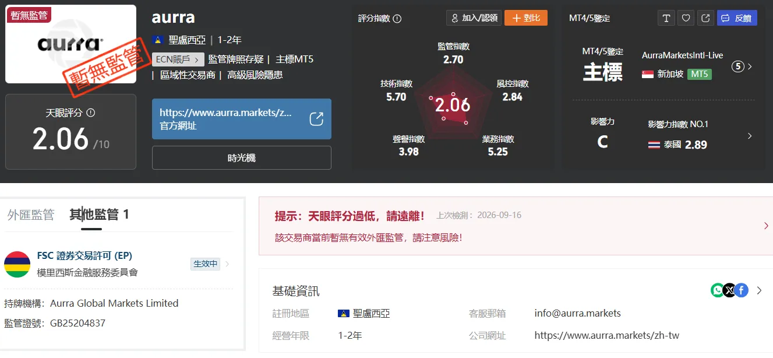Open the official website link box
The image size is (773, 358).
[242, 119]
